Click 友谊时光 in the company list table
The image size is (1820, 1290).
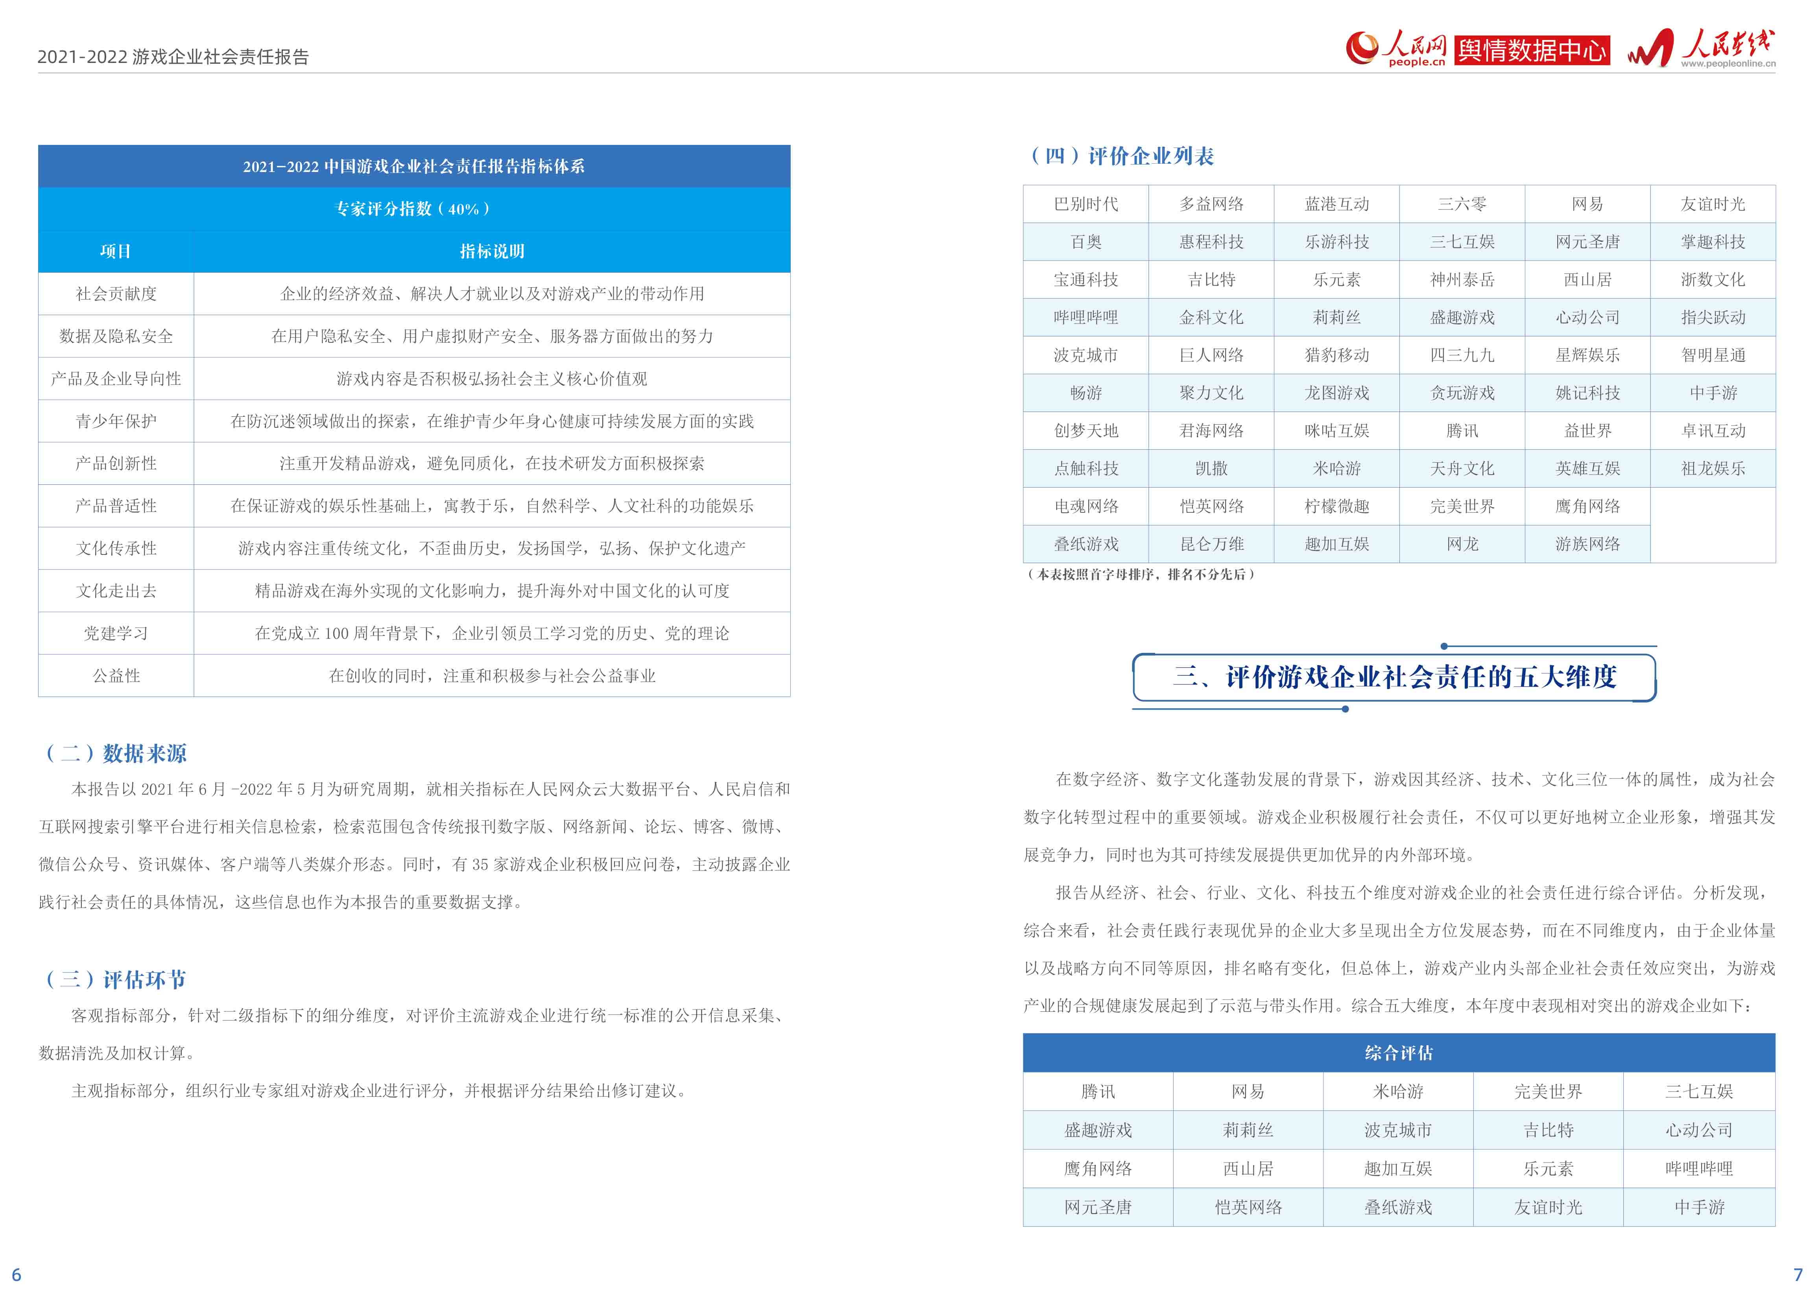pyautogui.click(x=1713, y=204)
